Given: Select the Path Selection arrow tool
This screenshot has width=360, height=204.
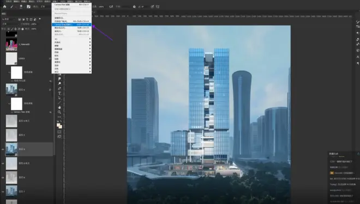Looking at the screenshot, I should (x=59, y=98).
